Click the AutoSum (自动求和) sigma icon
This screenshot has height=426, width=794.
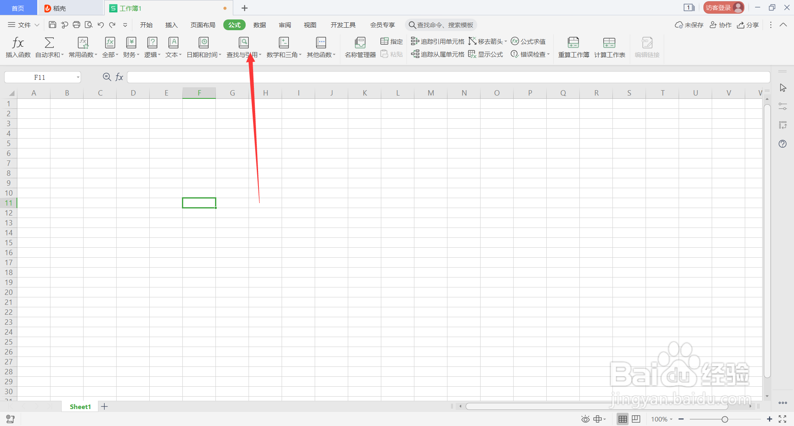(x=49, y=43)
